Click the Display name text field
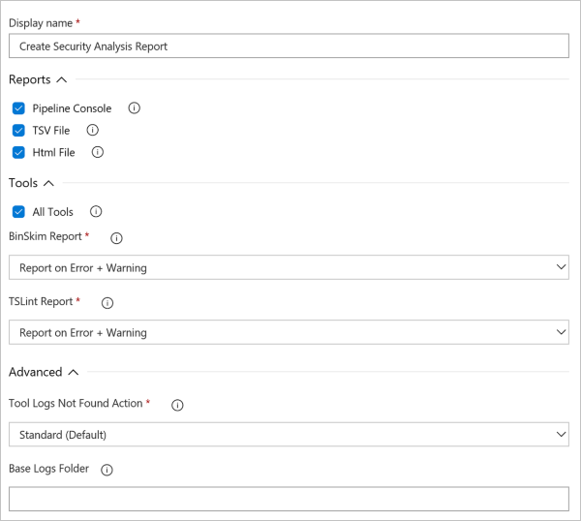Screen dimensions: 581x521 [x=289, y=46]
